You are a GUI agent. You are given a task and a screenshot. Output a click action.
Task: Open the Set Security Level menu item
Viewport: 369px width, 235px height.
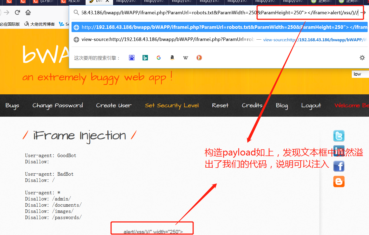coord(172,105)
